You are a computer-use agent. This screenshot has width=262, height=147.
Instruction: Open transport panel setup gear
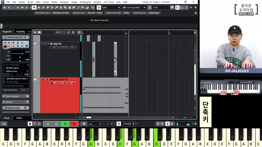(196, 124)
